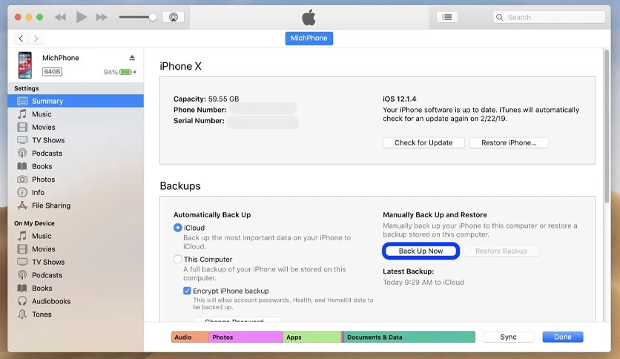Click the Documents & Data storage segment
This screenshot has width=620, height=359.
tap(409, 337)
